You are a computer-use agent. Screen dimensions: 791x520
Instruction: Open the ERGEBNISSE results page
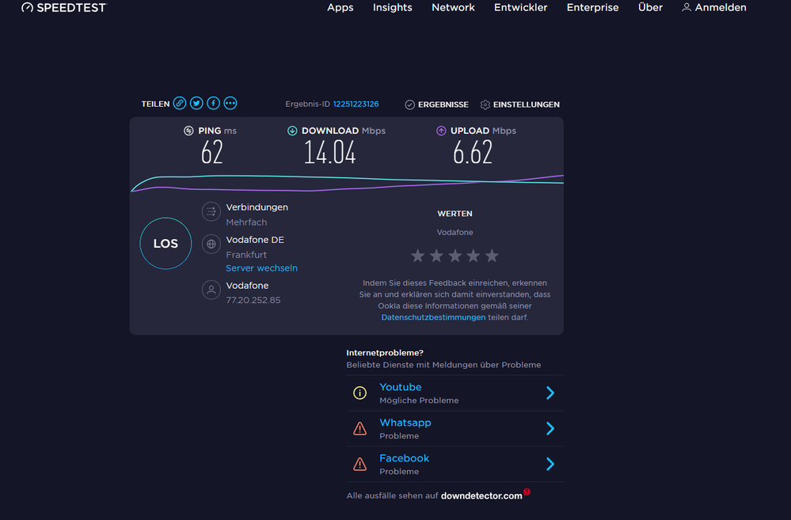coord(443,104)
